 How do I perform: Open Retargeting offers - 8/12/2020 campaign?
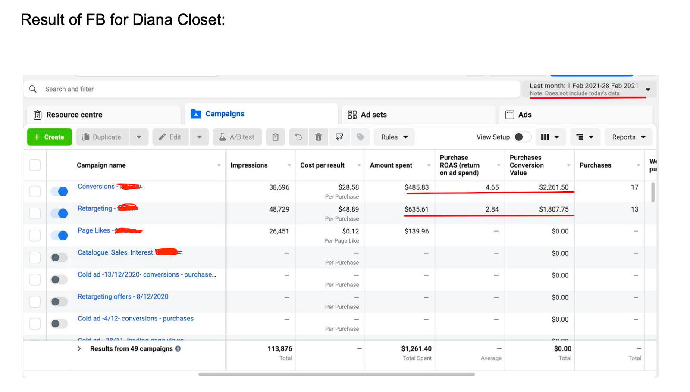pyautogui.click(x=123, y=296)
